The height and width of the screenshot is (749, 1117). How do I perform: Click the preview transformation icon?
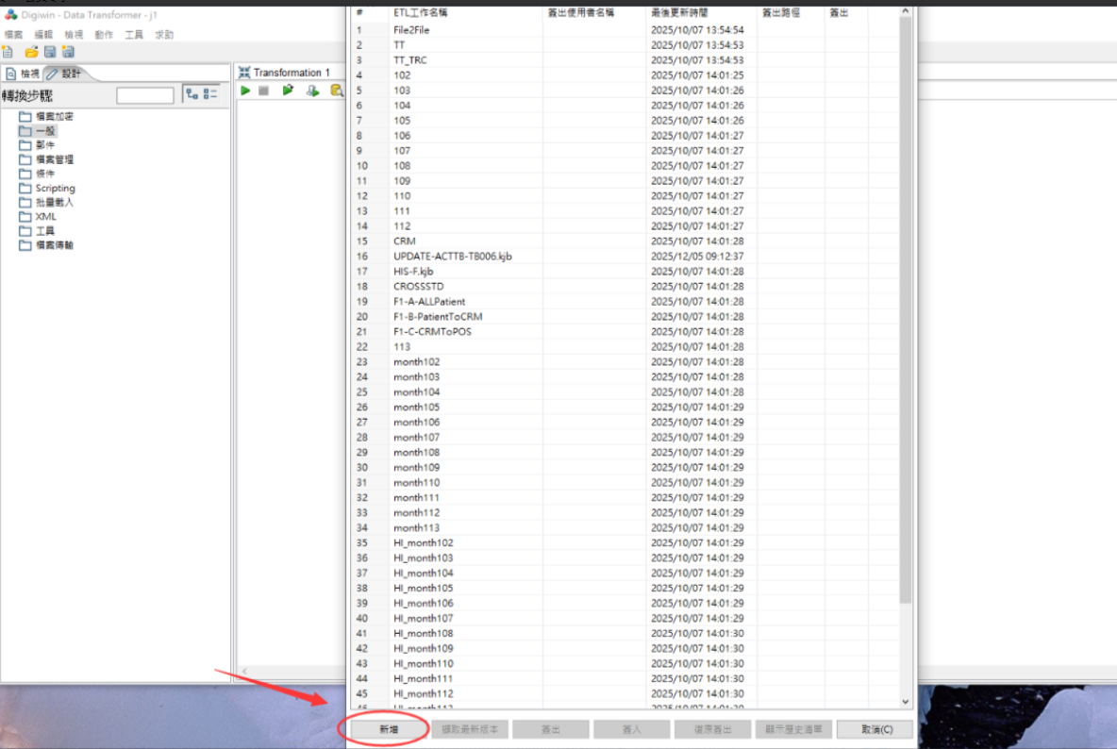coord(288,91)
